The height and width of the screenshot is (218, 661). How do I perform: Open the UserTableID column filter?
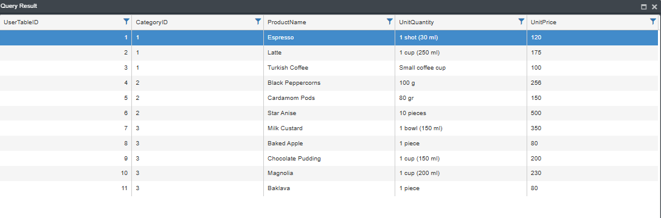126,22
